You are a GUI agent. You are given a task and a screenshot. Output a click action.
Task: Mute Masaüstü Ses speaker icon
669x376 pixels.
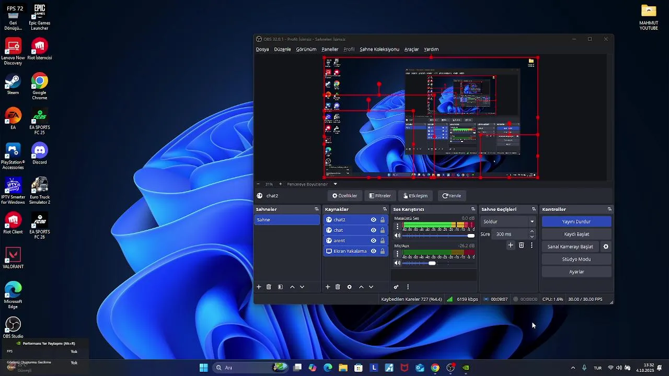397,236
